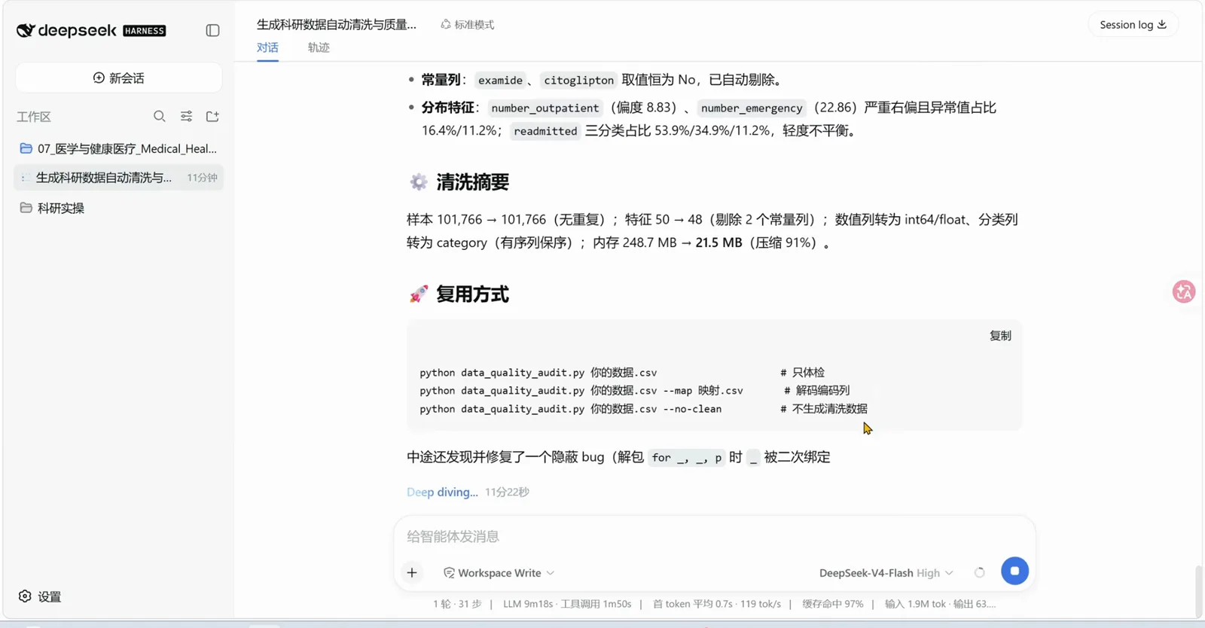Click the 标准模式 mode indicator
Viewport: 1205px width, 628px height.
pos(468,25)
